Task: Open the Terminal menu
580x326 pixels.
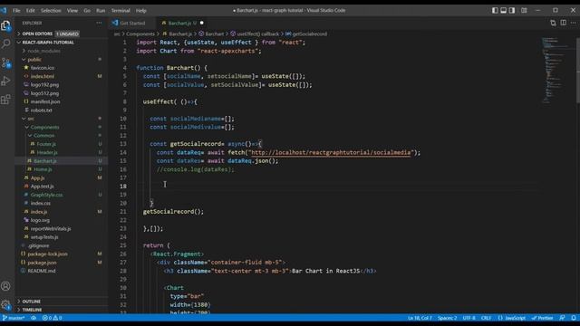Action: point(121,10)
